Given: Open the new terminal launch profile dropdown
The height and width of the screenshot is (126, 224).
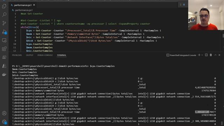Looking at the screenshot, I should coord(202,55).
